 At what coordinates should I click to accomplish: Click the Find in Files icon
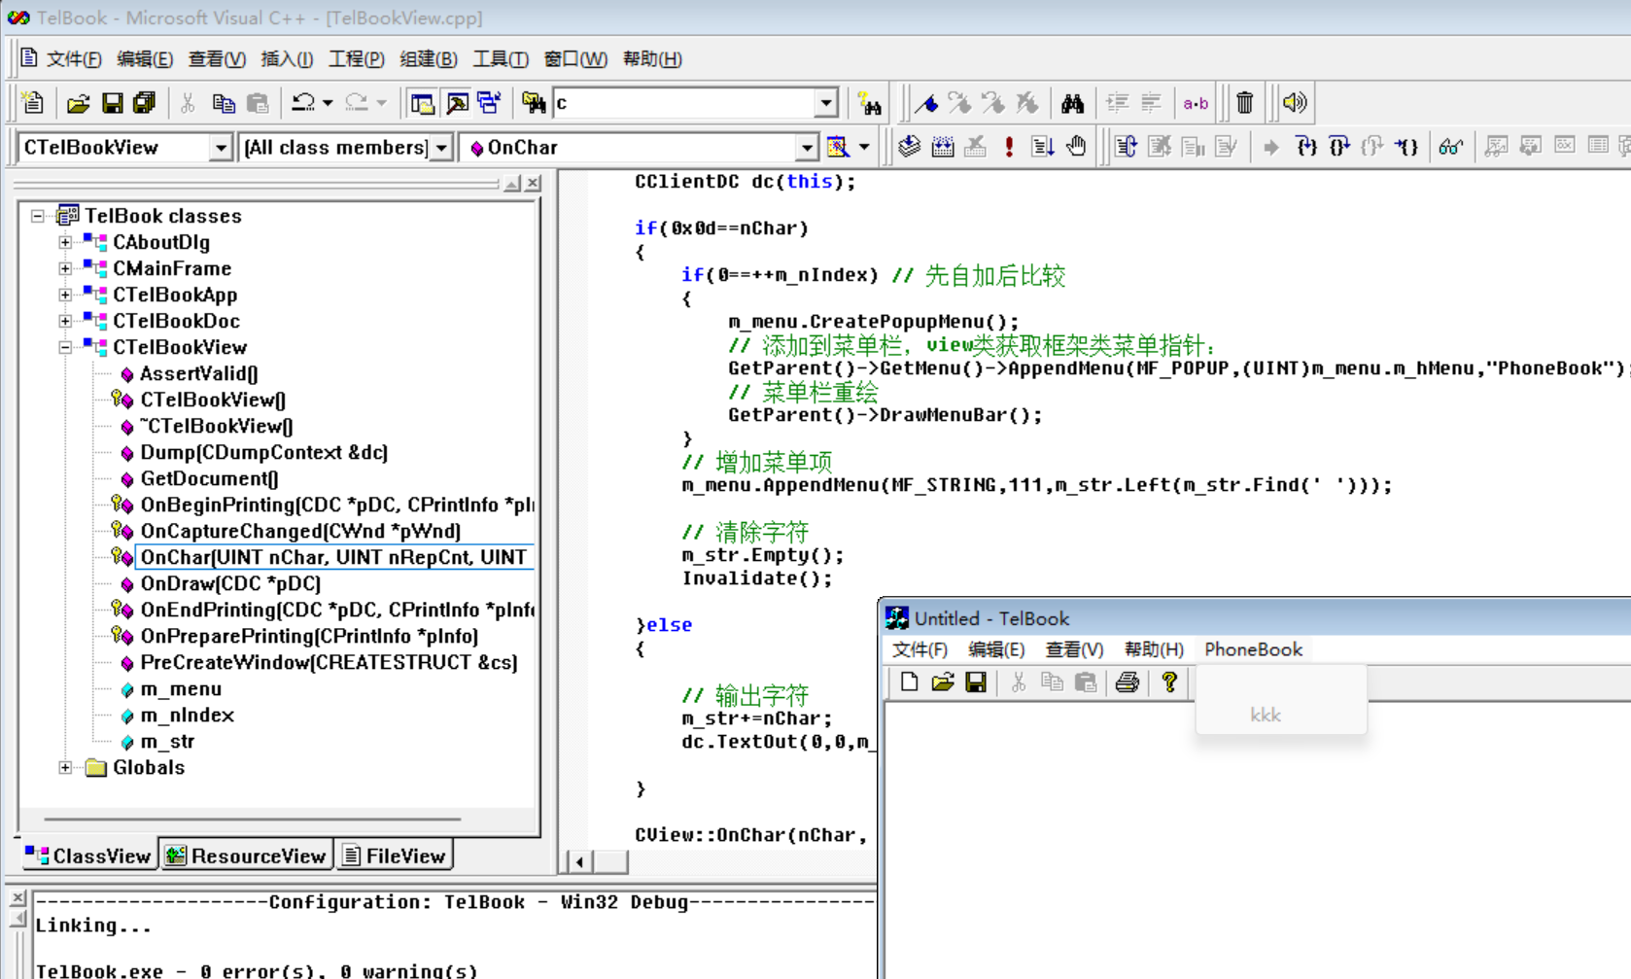pyautogui.click(x=534, y=102)
